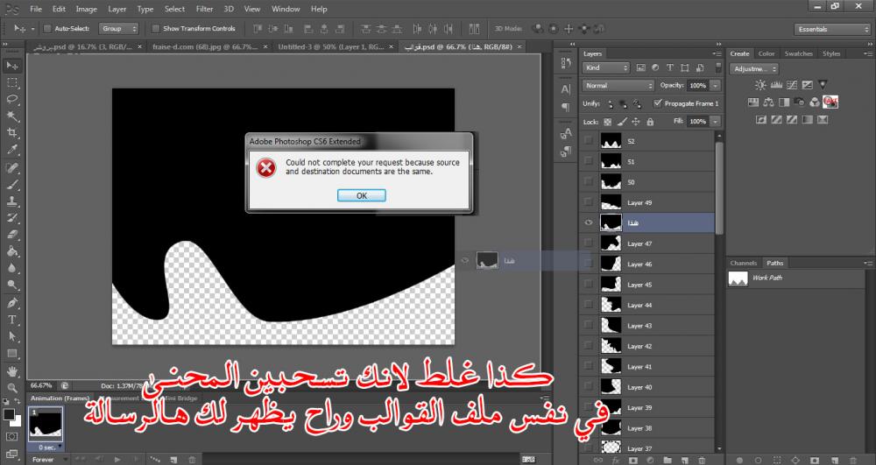Select the Crop tool
Screen dimensions: 876x465
(12, 132)
